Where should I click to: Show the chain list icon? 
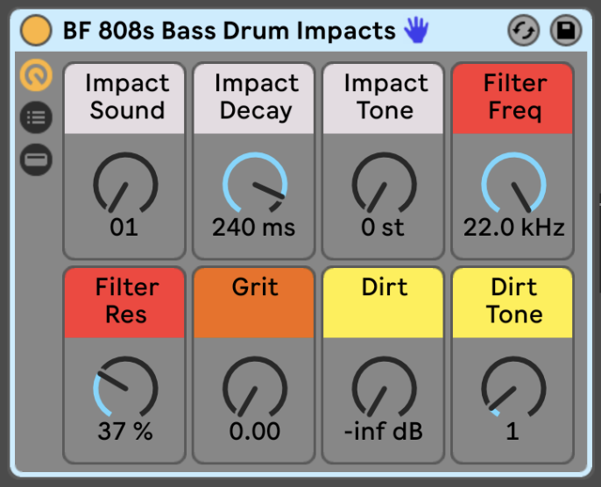(x=36, y=117)
